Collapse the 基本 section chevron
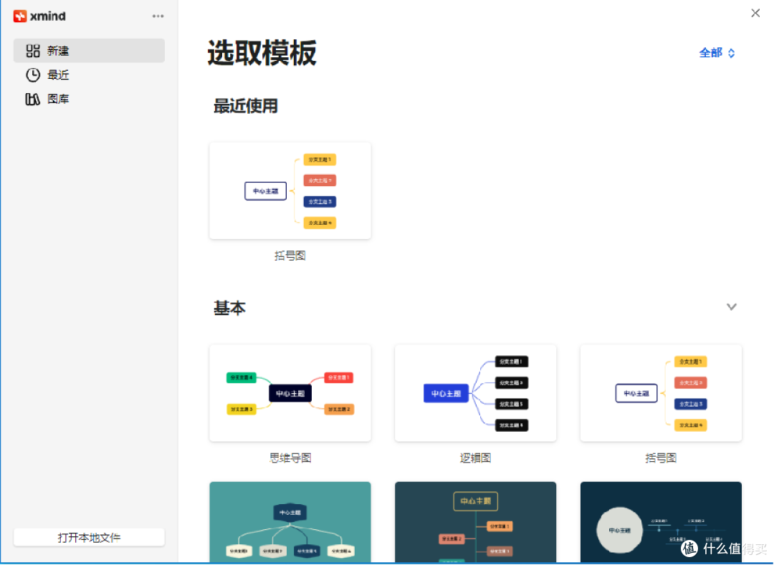Viewport: 774px width, 565px height. [x=732, y=306]
